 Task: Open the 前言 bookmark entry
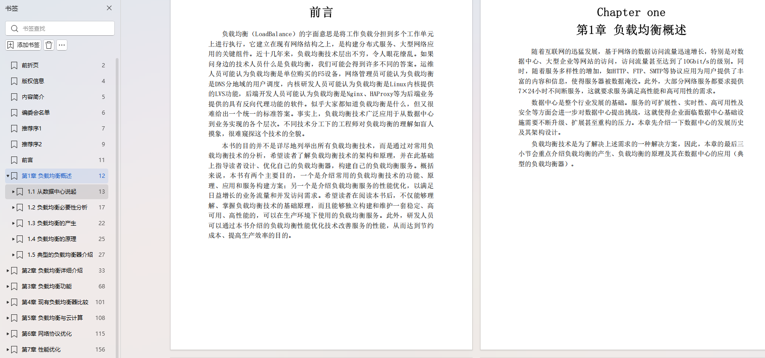[x=27, y=160]
